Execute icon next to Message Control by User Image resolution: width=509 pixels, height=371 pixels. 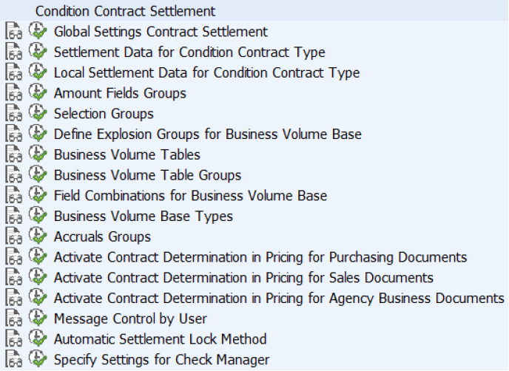click(x=38, y=318)
